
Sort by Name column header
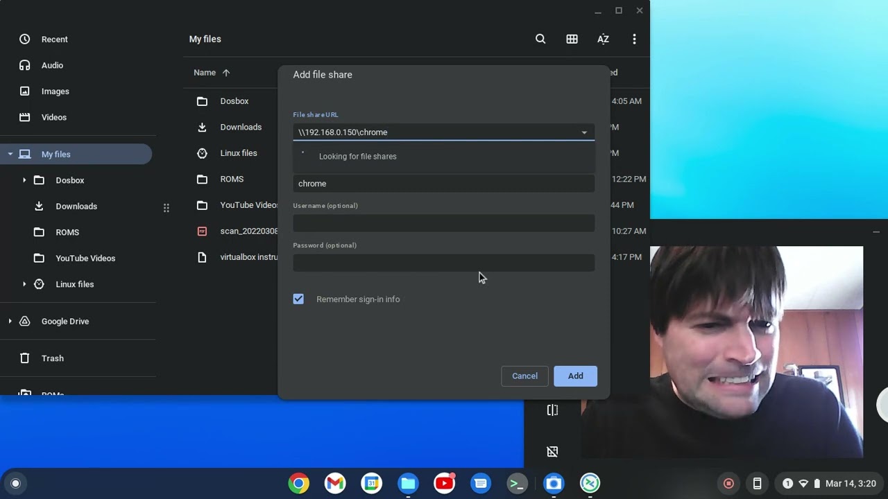212,72
